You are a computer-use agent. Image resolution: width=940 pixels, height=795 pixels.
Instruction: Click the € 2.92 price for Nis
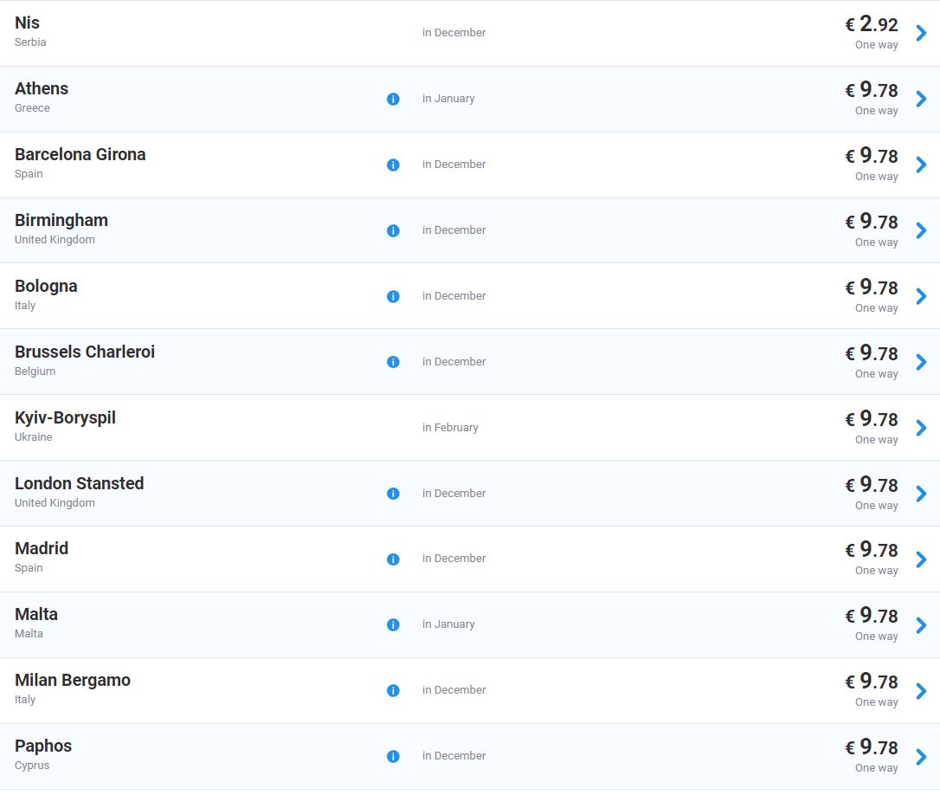tap(872, 25)
